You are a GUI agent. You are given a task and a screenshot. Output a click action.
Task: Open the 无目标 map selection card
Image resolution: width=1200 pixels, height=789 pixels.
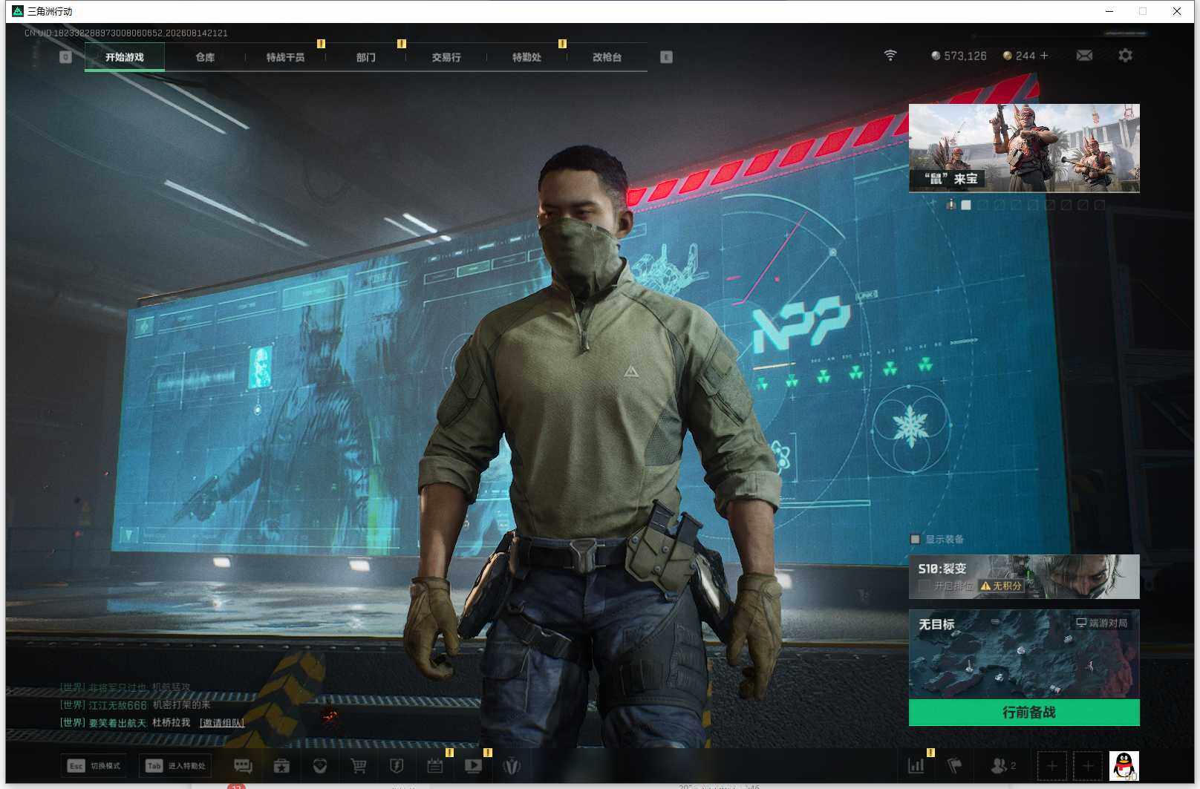[1024, 654]
